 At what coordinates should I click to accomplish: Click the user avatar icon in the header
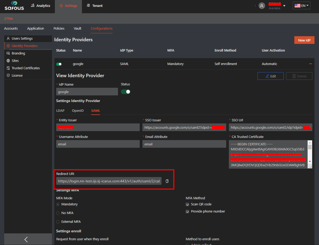[x=262, y=6]
